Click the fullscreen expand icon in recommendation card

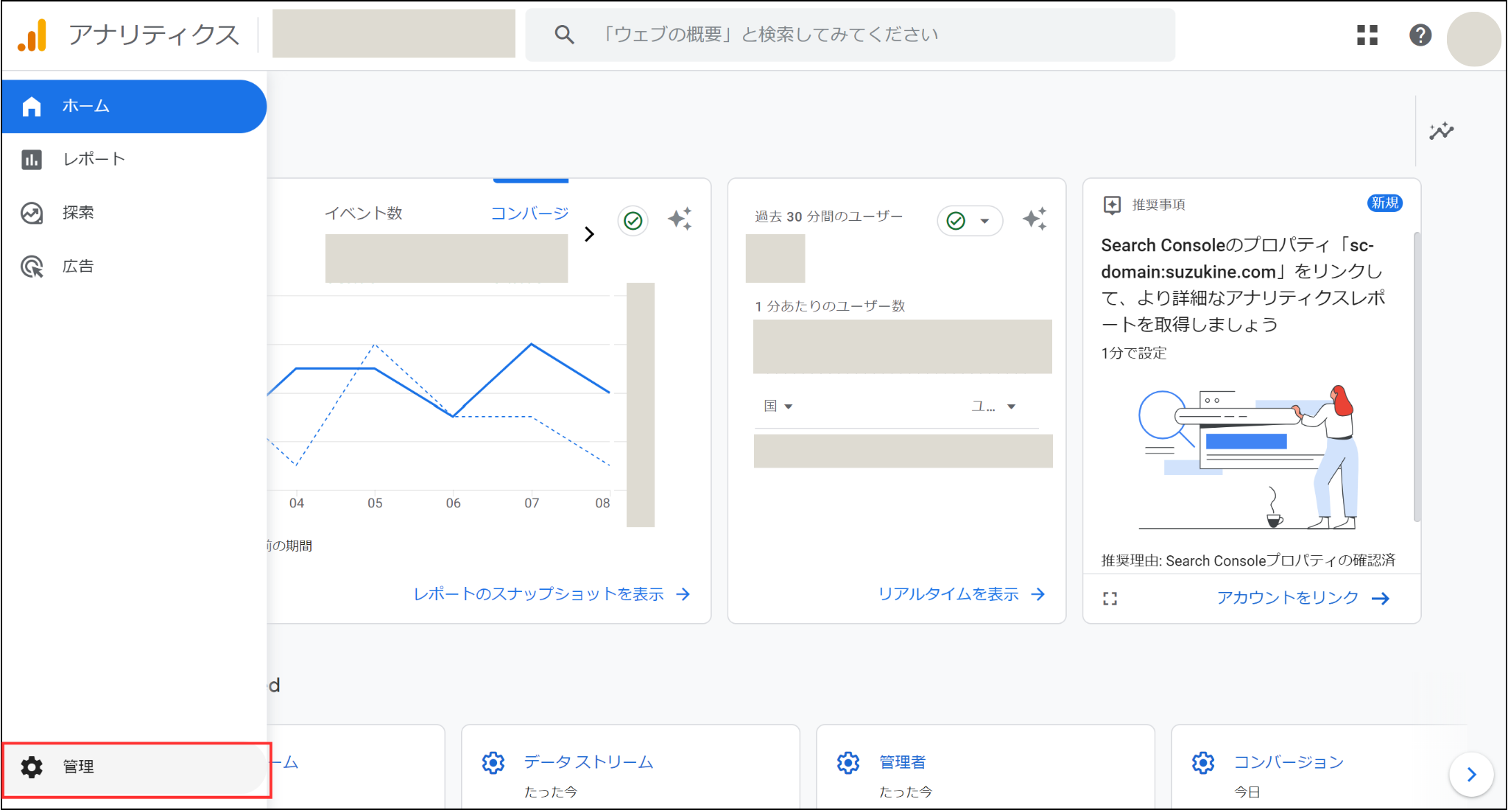click(1110, 599)
